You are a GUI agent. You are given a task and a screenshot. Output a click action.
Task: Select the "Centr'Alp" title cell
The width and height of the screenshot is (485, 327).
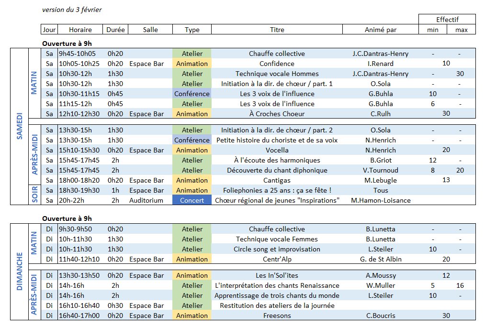(x=277, y=259)
